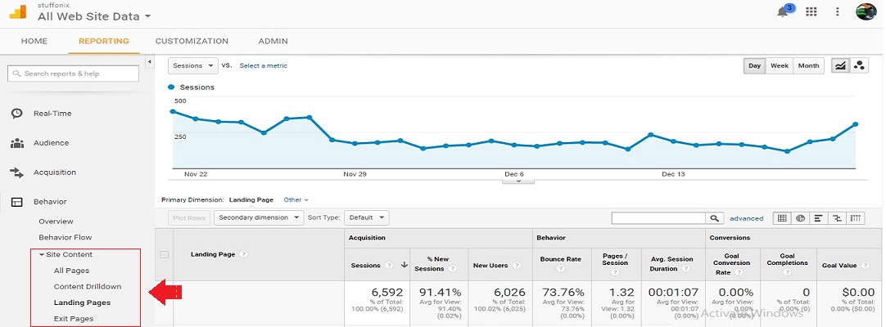Click the chart collapse handle below timeline

click(518, 181)
